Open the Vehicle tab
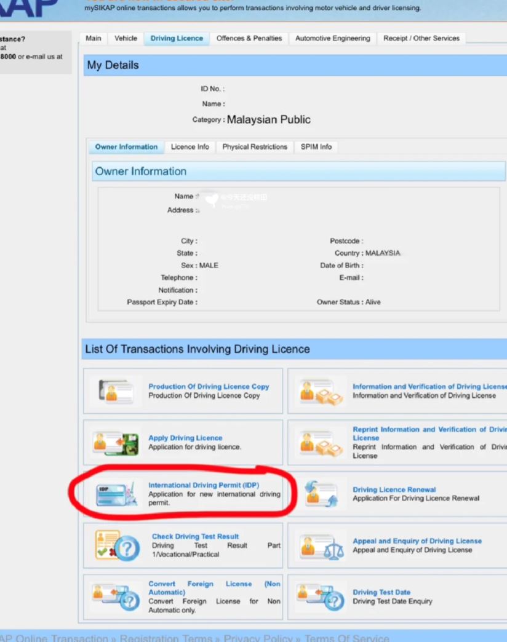507x642 pixels. tap(126, 38)
